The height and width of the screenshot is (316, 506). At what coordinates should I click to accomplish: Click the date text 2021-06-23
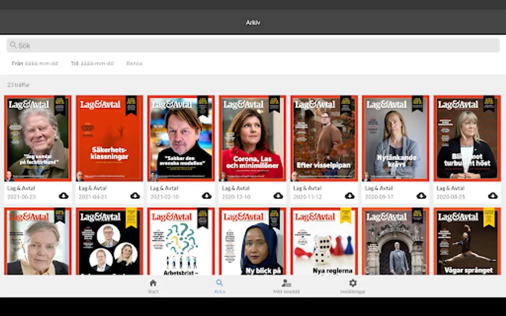(21, 197)
